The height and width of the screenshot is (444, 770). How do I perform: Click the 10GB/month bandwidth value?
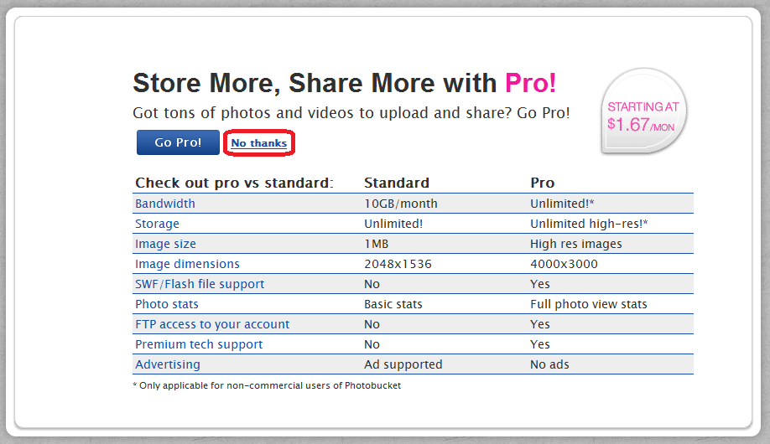point(401,204)
